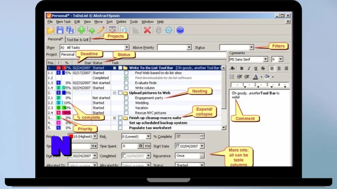337x189 pixels.
Task: Center the comment text
Action: tap(279, 68)
